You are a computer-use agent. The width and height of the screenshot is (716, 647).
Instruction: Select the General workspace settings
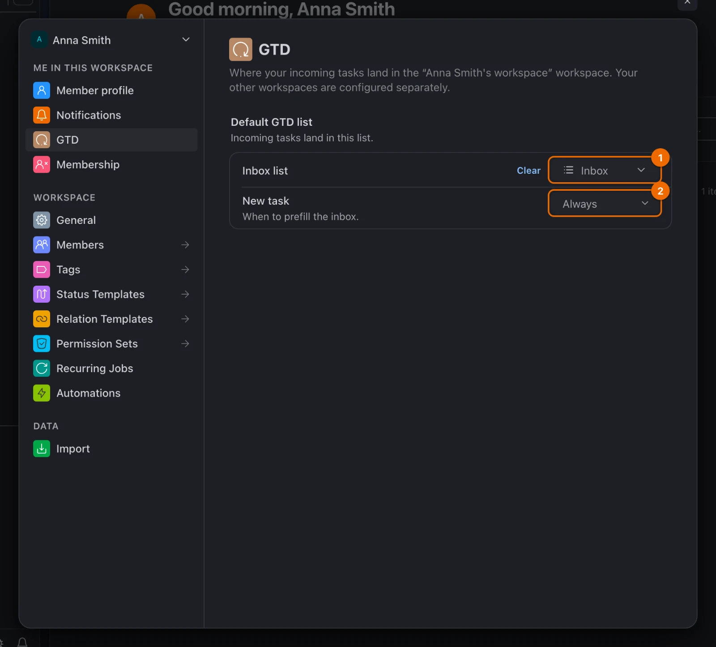[x=111, y=220]
